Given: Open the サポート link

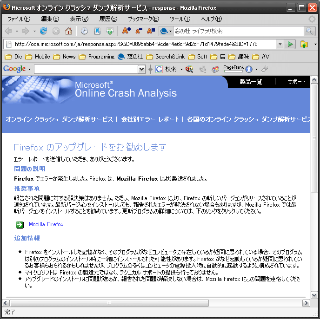Looking at the screenshot, I should click(296, 82).
